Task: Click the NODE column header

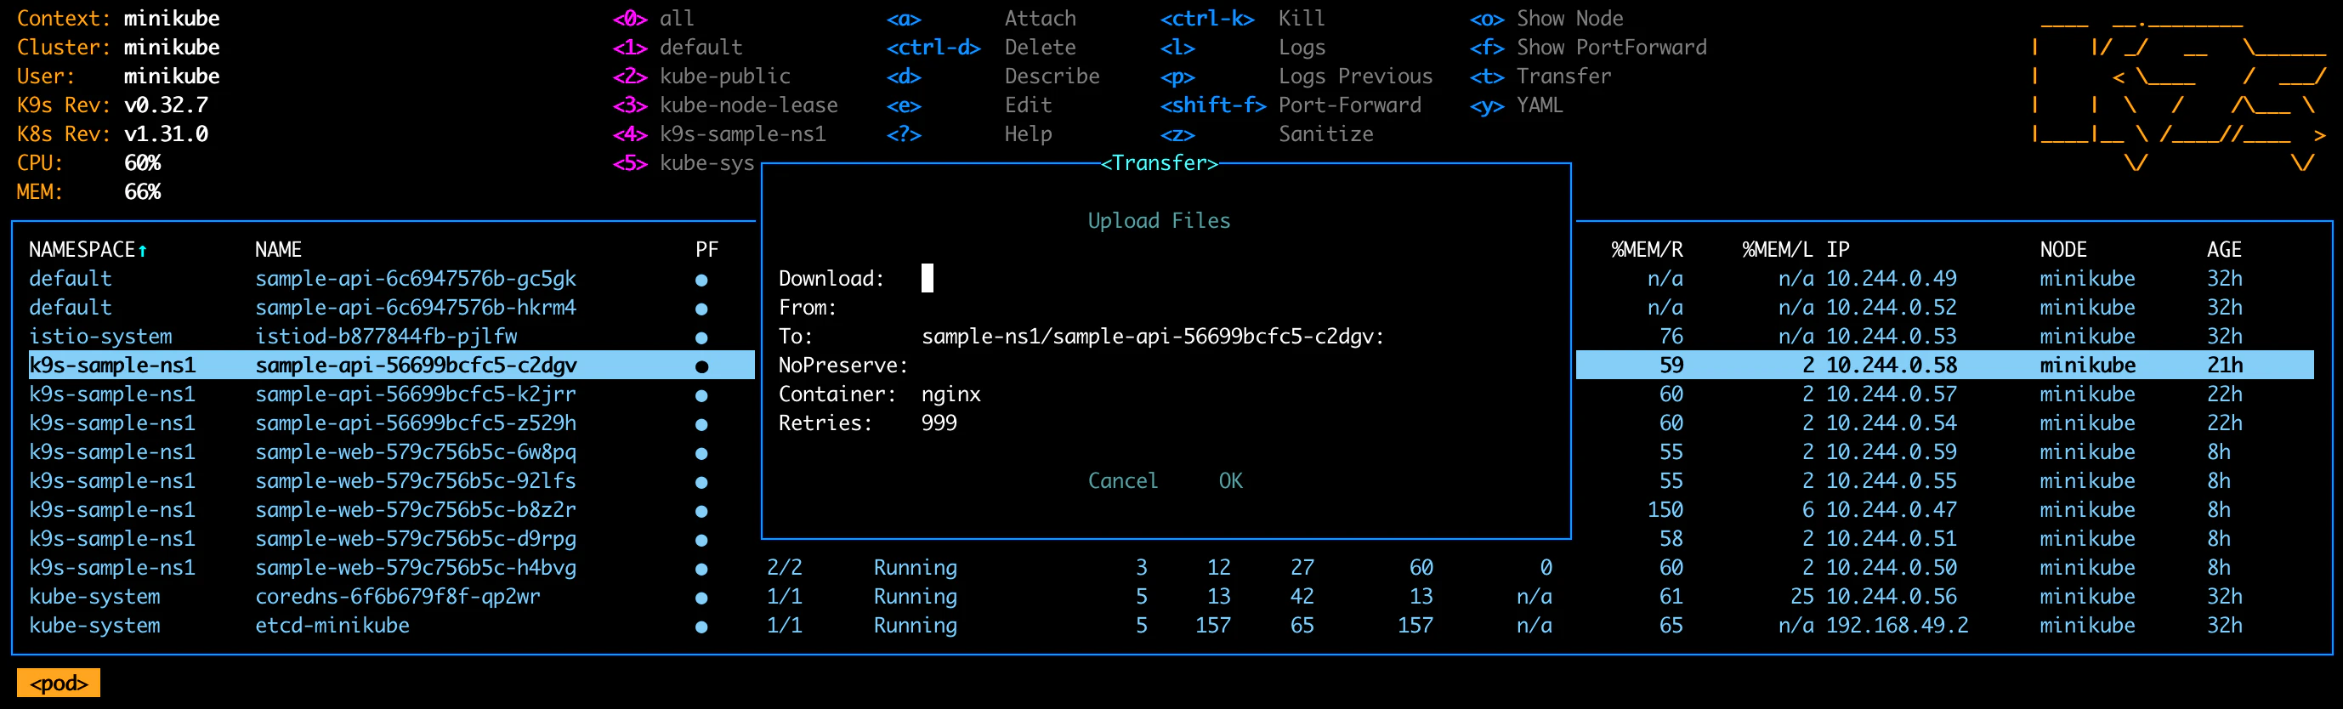Action: 2062,250
